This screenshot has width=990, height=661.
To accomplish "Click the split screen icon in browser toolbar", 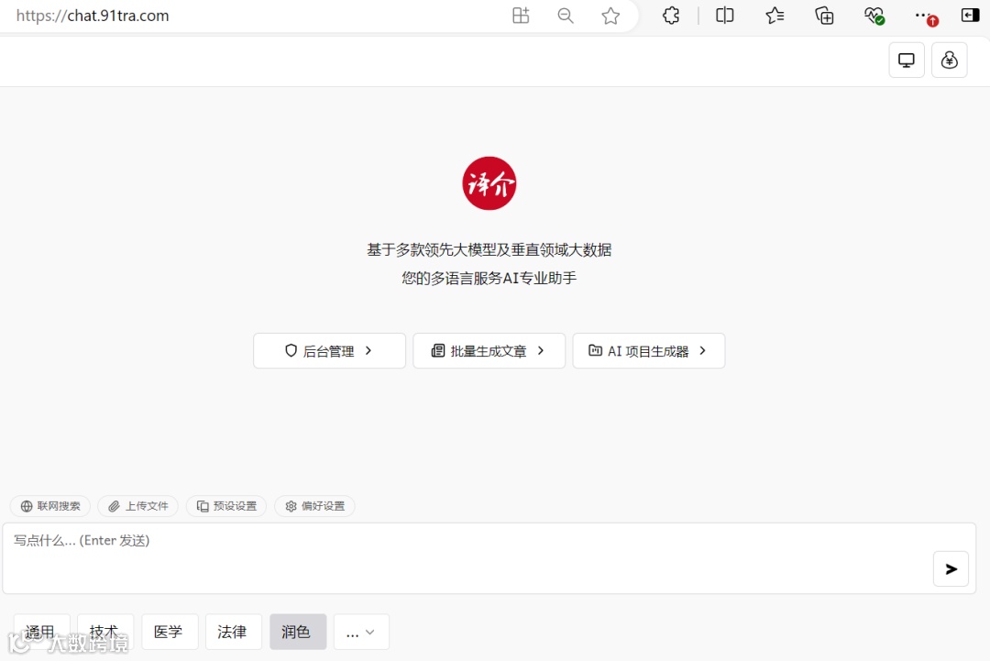I will point(723,16).
